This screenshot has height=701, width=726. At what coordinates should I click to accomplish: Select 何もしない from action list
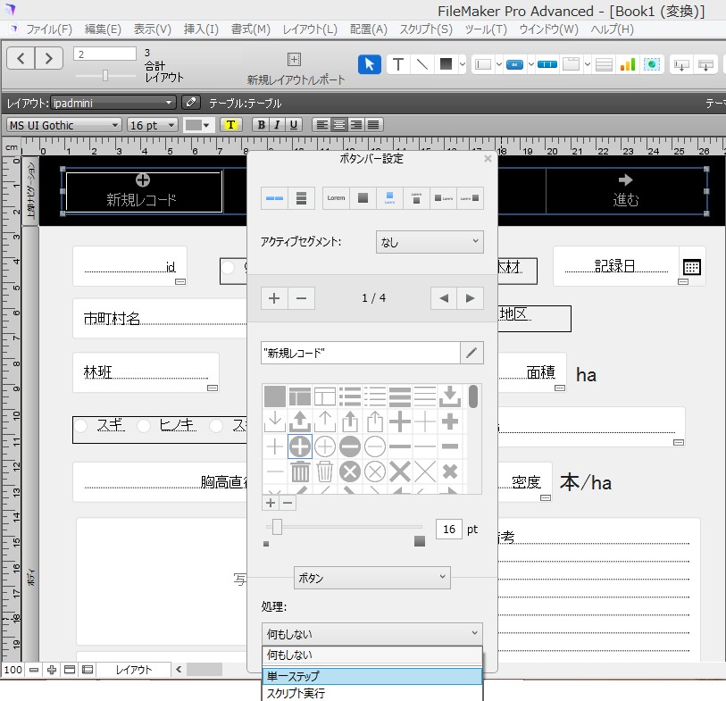click(x=372, y=655)
